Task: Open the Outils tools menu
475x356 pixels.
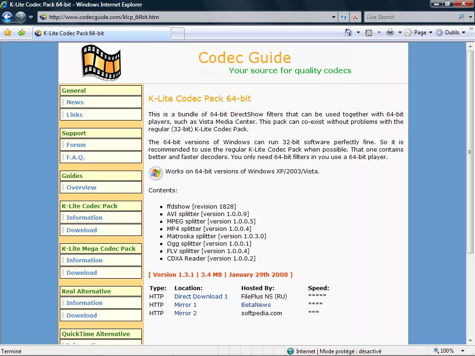Action: 450,32
